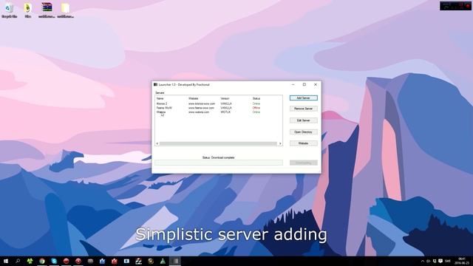Screen dimensions: 473x266
Task: Click the server list scrollbar right arrow
Action: (280, 143)
